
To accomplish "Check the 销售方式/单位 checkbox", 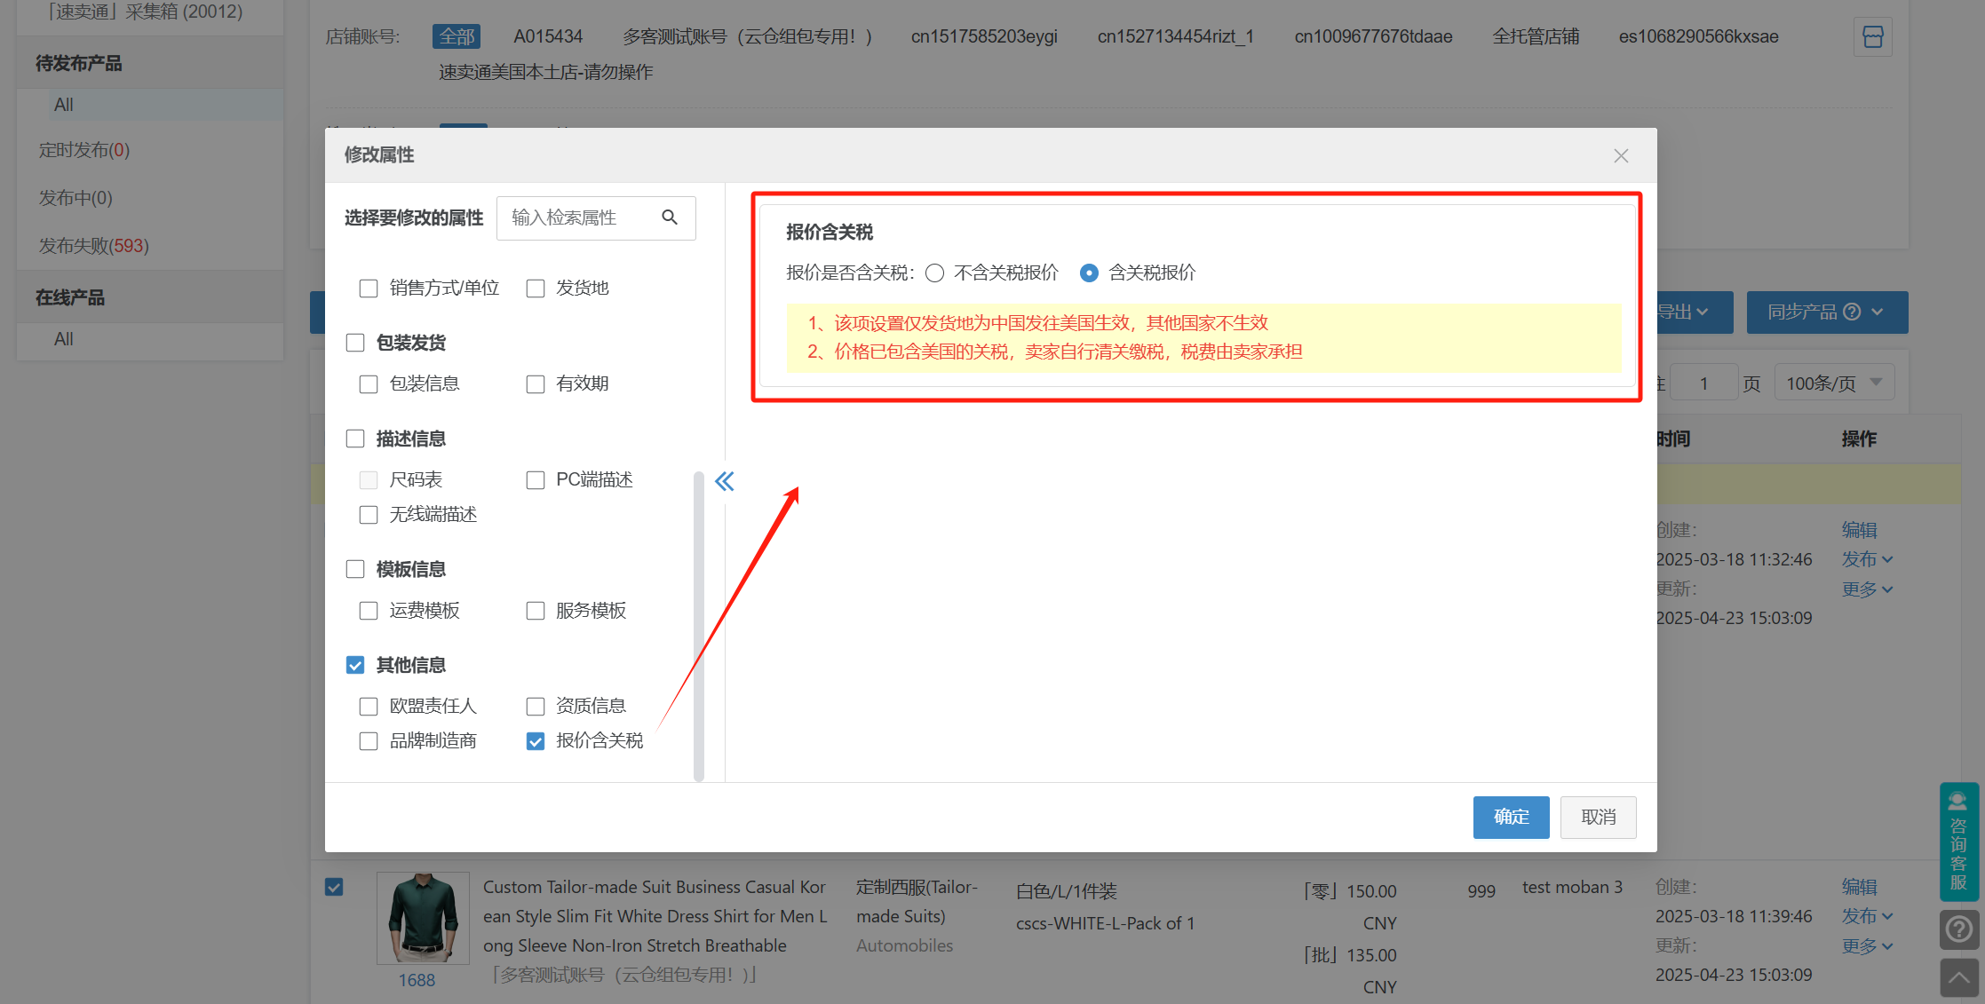I will [369, 289].
